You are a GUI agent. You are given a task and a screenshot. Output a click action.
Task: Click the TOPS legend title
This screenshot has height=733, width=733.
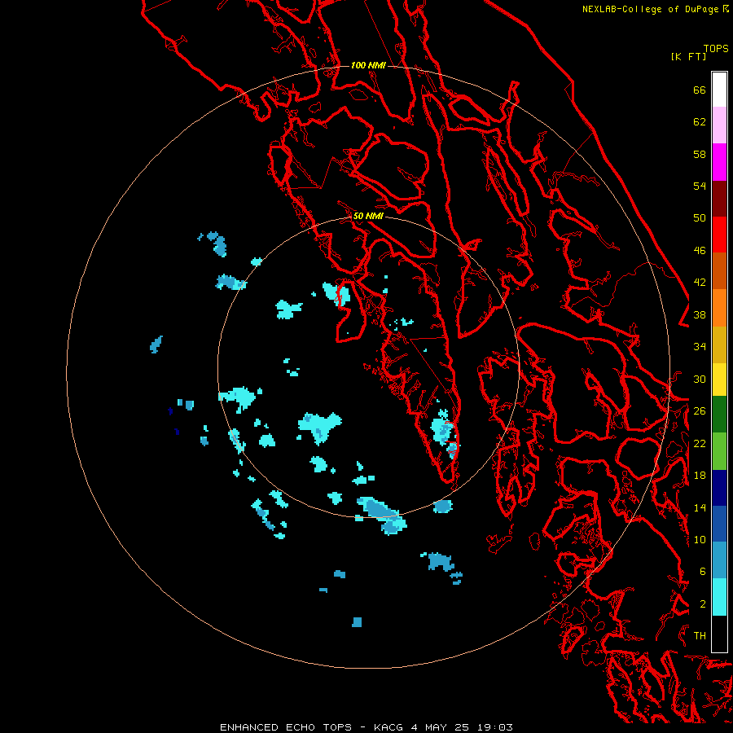(716, 49)
